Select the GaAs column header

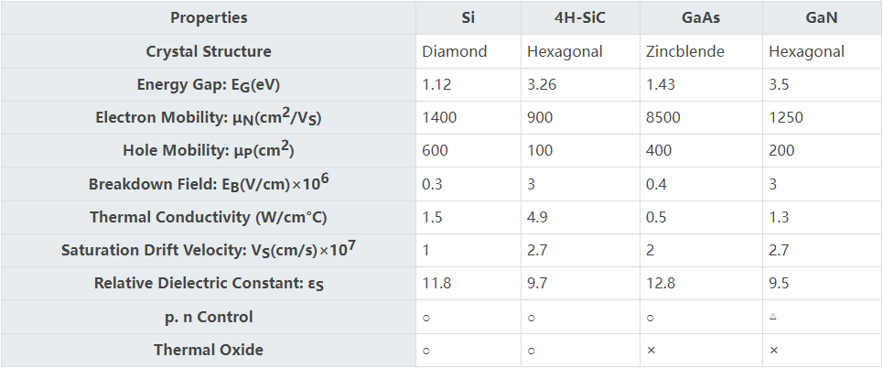[x=701, y=17]
